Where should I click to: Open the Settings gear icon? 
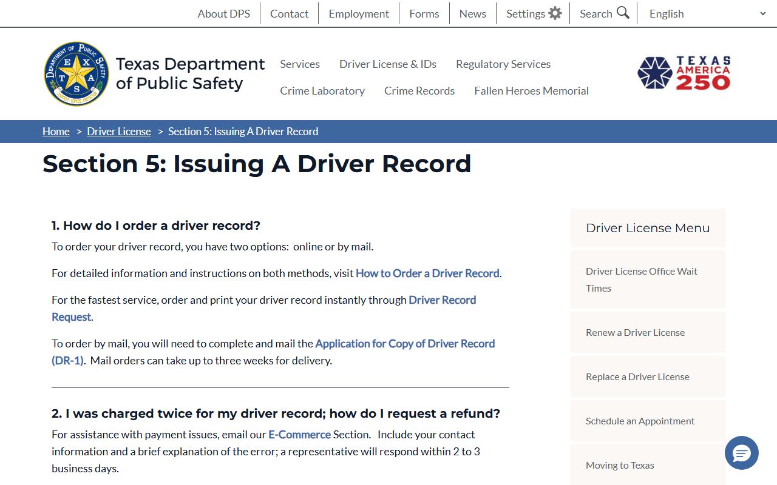click(555, 13)
